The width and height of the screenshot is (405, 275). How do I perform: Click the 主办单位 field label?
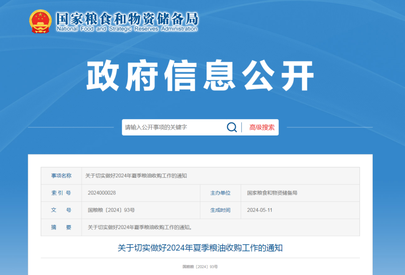click(220, 193)
